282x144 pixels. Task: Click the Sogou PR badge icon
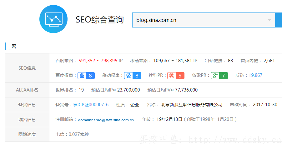176,75
